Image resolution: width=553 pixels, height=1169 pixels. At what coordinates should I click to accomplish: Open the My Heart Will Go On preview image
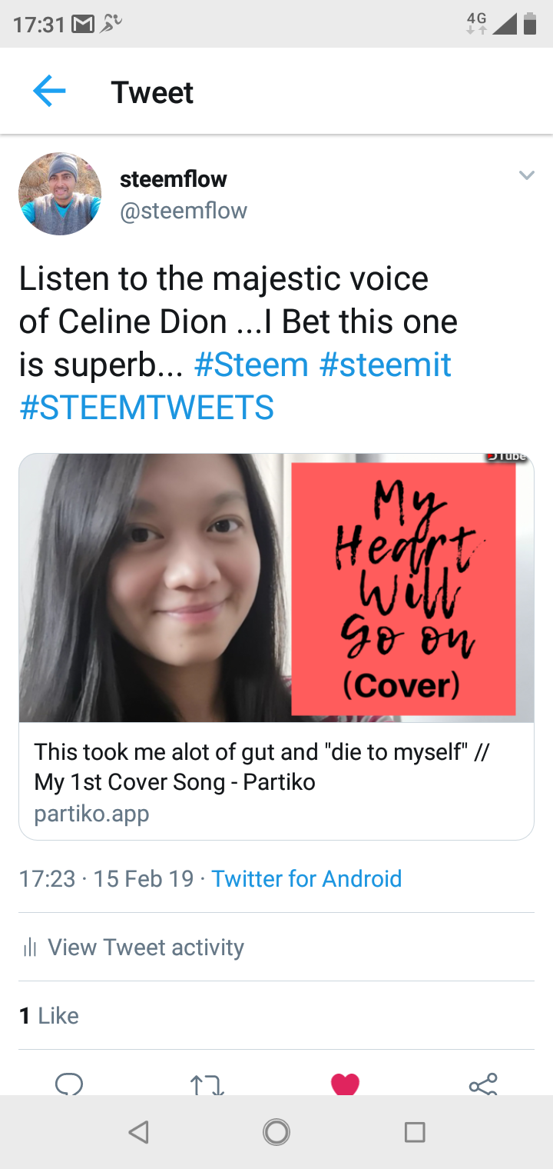[x=276, y=588]
